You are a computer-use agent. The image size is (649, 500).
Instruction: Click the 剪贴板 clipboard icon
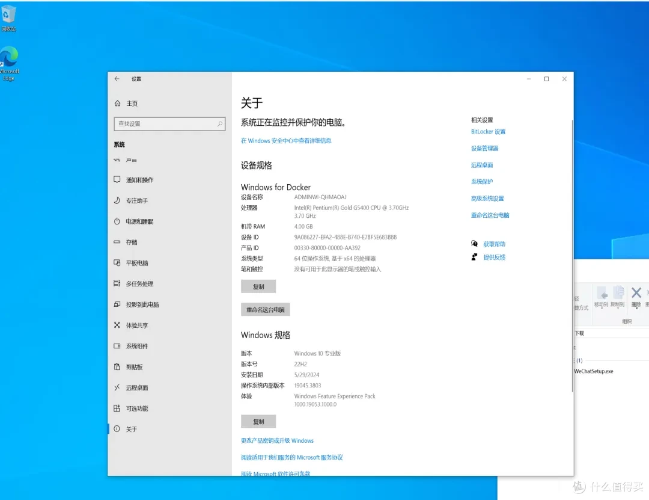point(117,366)
